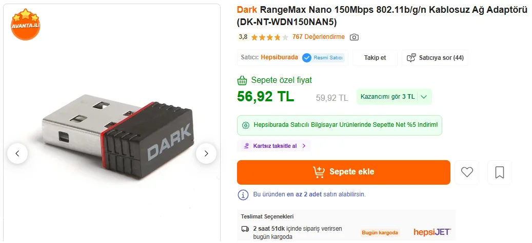The width and height of the screenshot is (532, 243).
Task: Click the delivery truck icon
Action: pos(245,229)
